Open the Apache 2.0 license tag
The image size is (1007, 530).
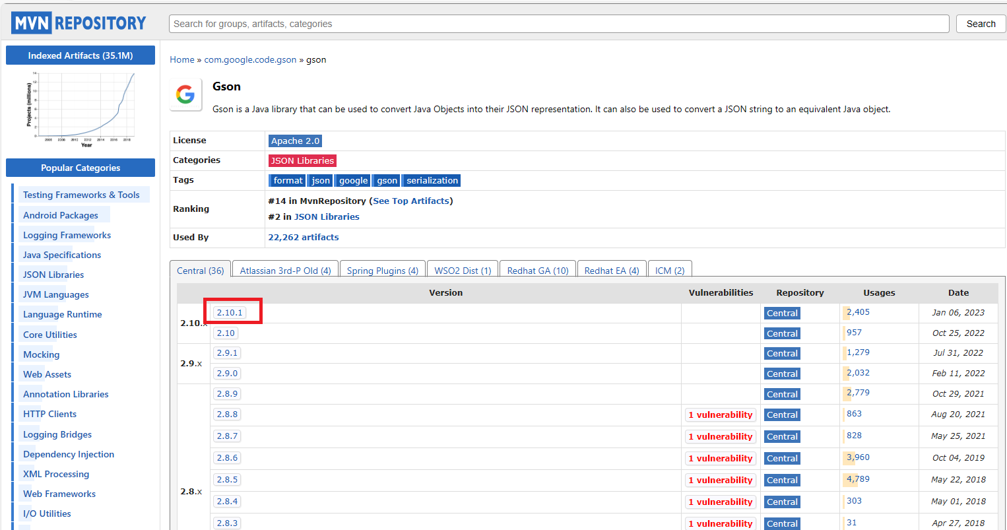295,141
